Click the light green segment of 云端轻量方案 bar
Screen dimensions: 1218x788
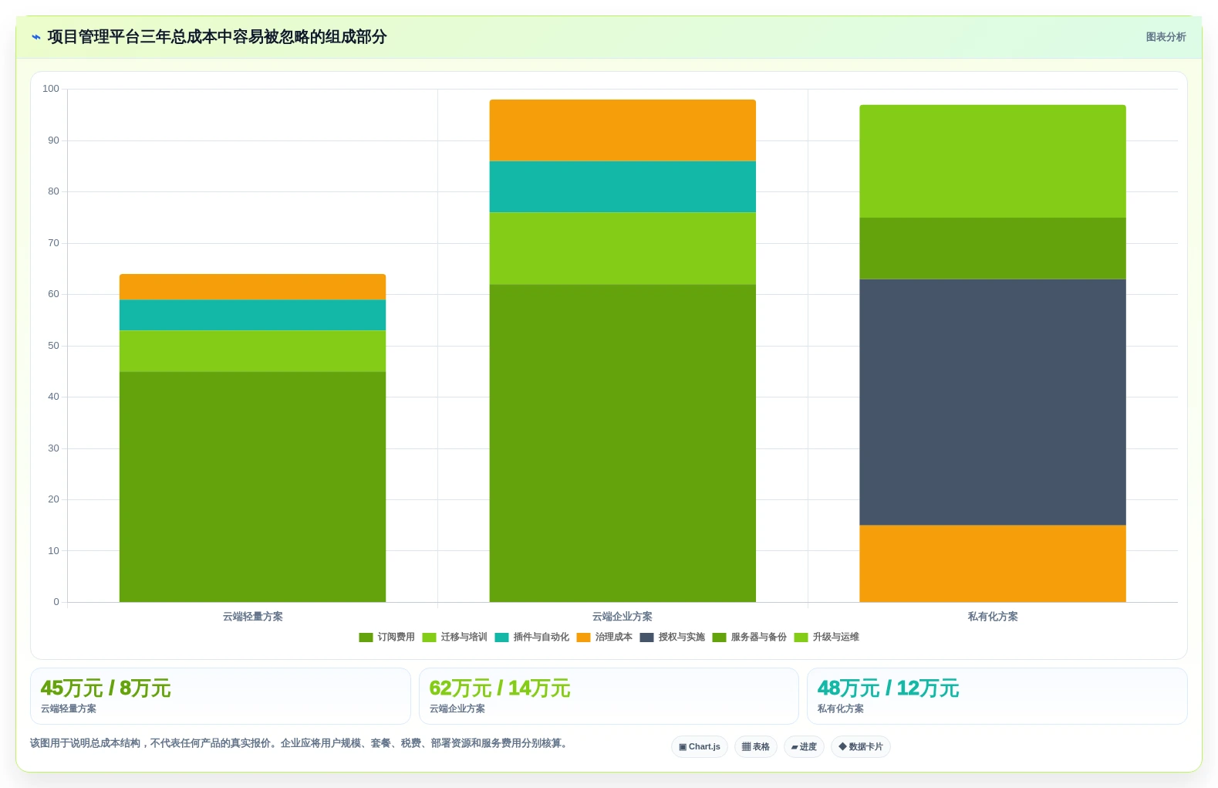click(x=252, y=351)
